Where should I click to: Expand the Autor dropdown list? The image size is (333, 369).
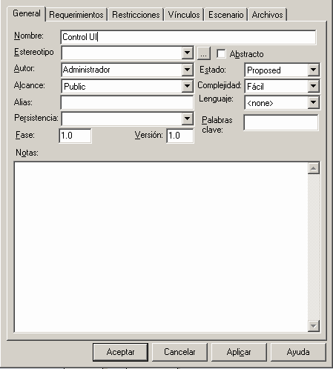[x=187, y=70]
